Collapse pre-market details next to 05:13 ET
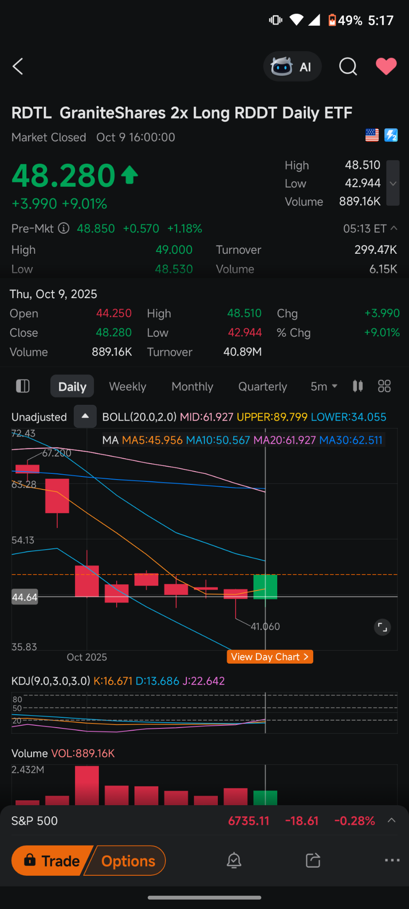This screenshot has height=909, width=409. point(393,228)
